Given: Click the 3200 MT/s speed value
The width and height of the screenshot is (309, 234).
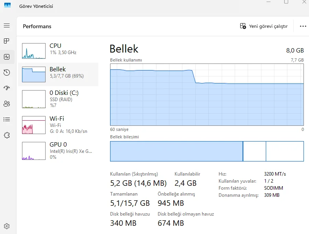Looking at the screenshot, I should click(275, 174).
